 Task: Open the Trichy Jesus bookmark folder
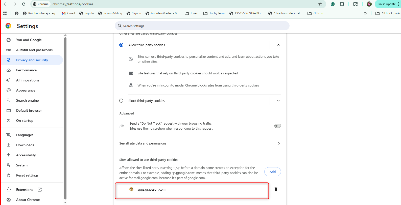click(214, 13)
